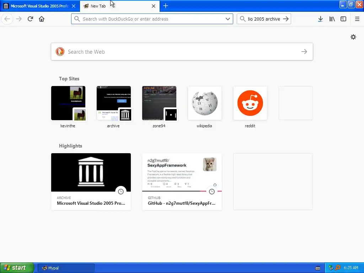
Task: Click the Highlights section heading
Action: click(70, 146)
